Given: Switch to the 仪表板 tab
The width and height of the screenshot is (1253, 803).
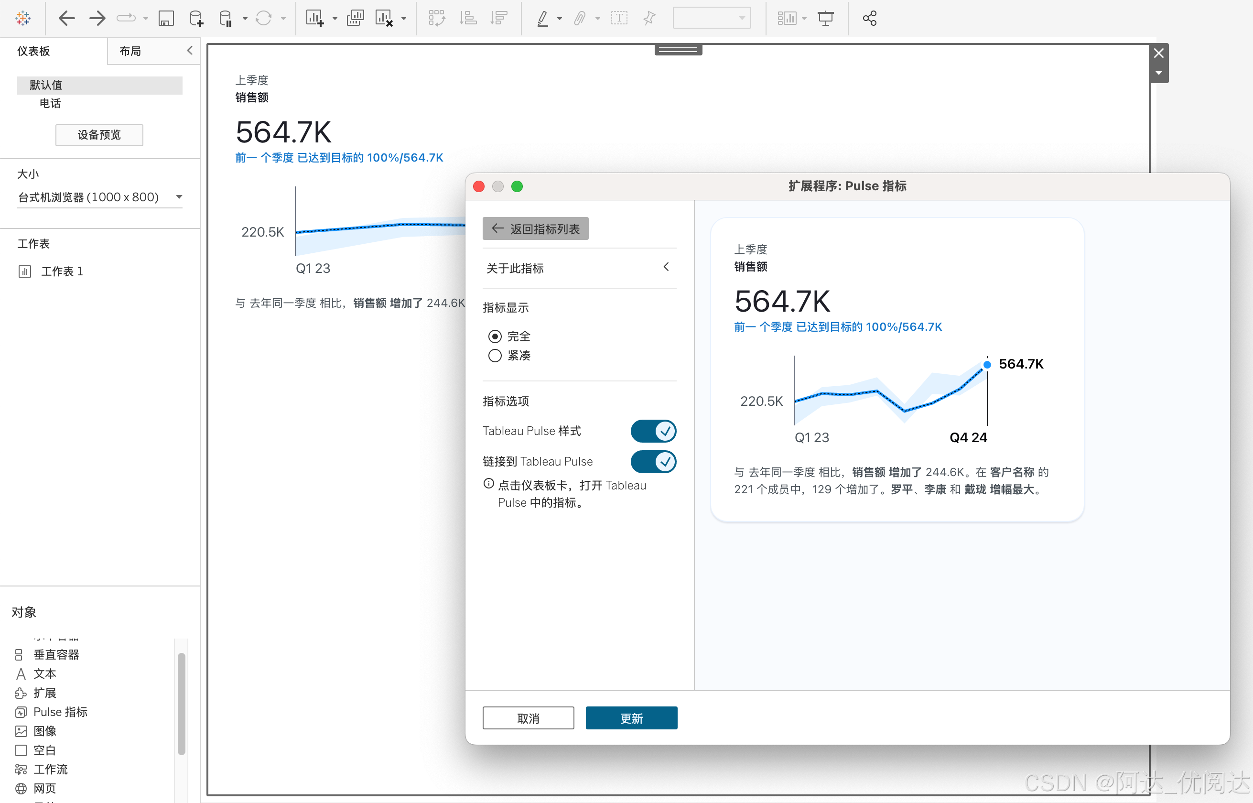Looking at the screenshot, I should coord(33,51).
